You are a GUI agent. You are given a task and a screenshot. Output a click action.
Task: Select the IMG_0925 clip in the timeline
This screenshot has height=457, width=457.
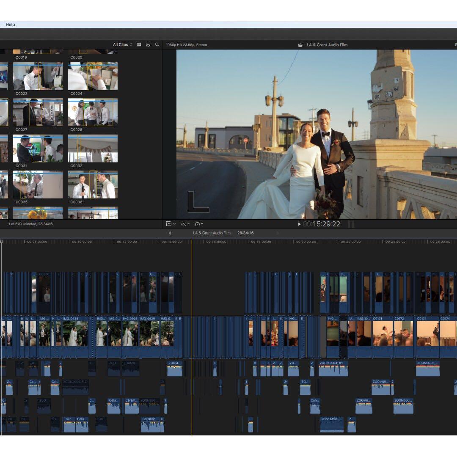(75, 337)
